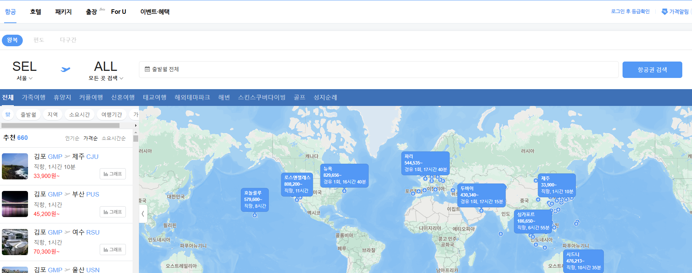Sort results by 소요시간순
Screen dimensions: 692x273
[x=114, y=138]
